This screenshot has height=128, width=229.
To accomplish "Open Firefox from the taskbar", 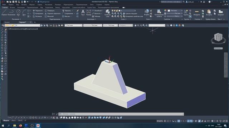I will coord(20,126).
